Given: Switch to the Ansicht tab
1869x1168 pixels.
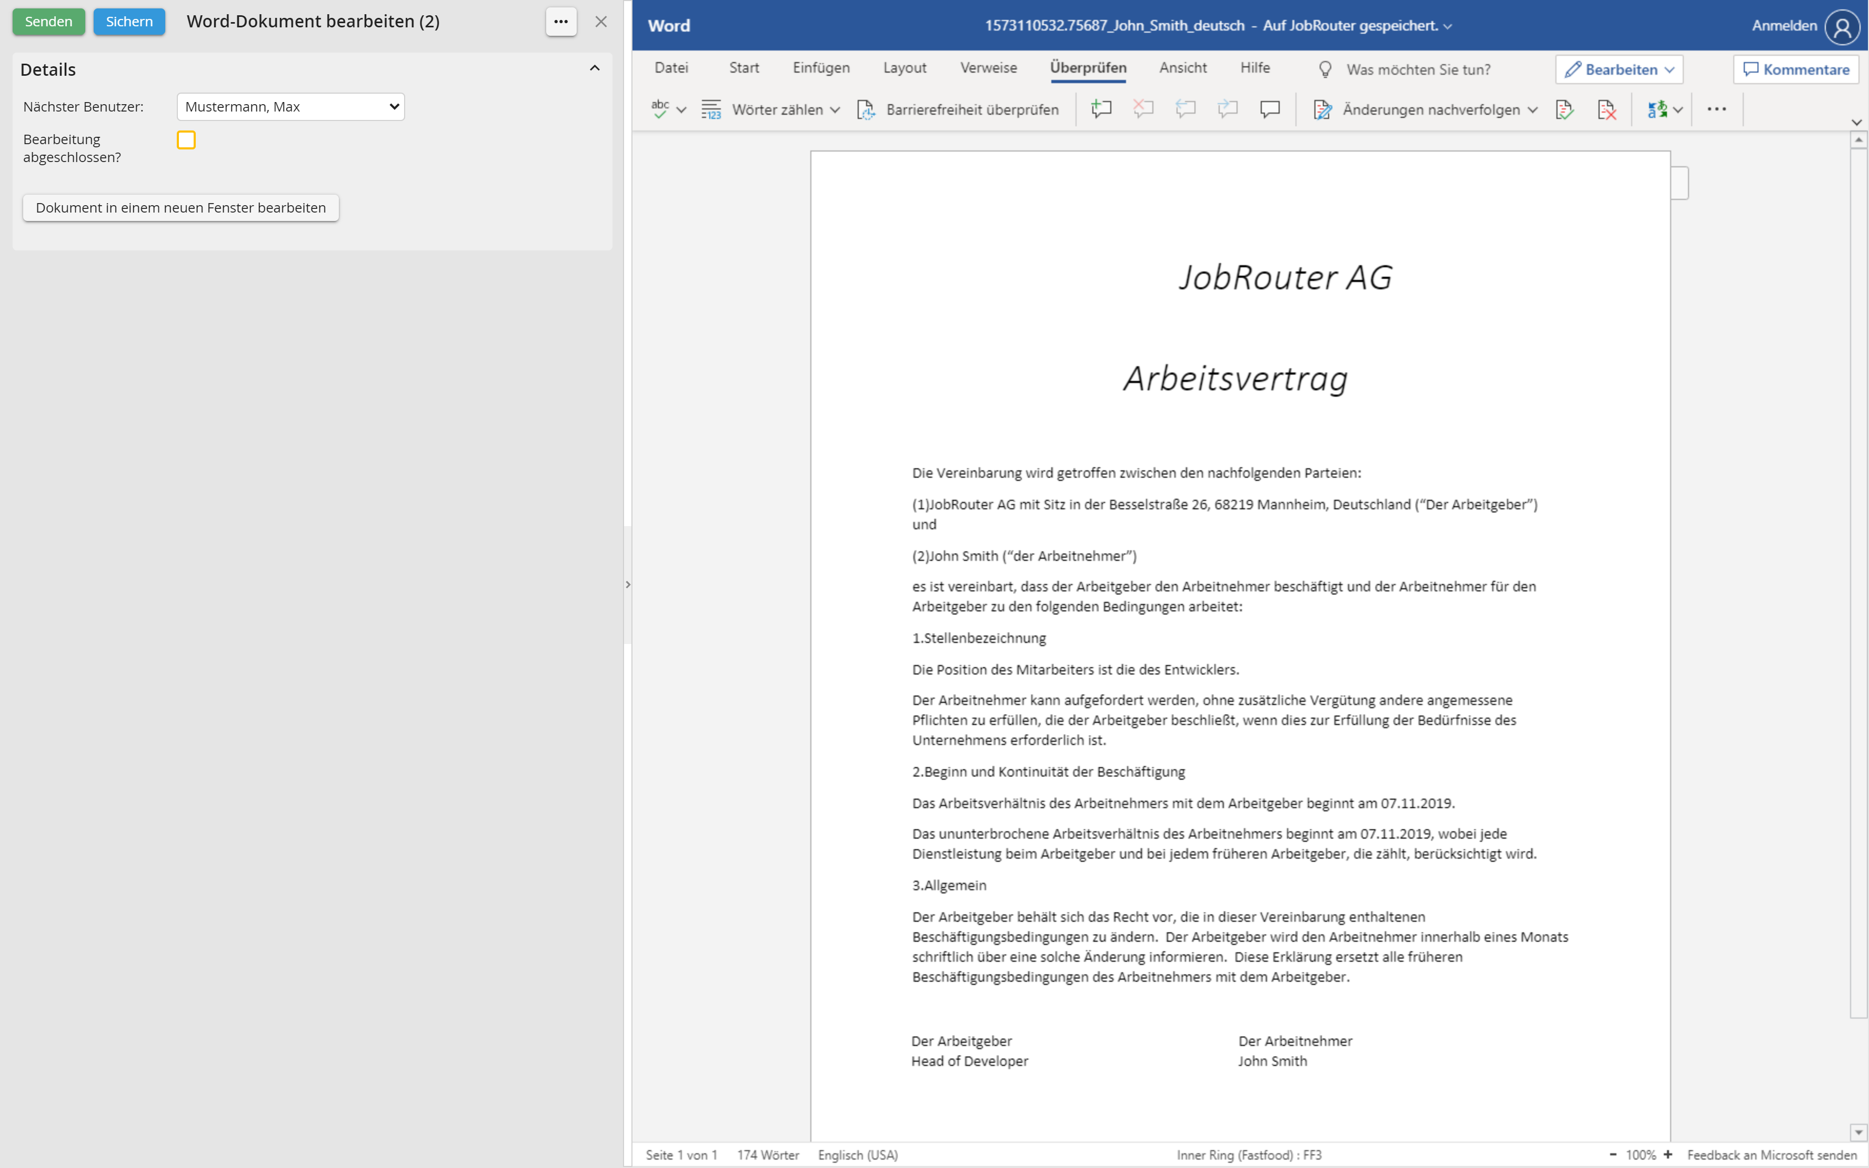Looking at the screenshot, I should [x=1182, y=68].
